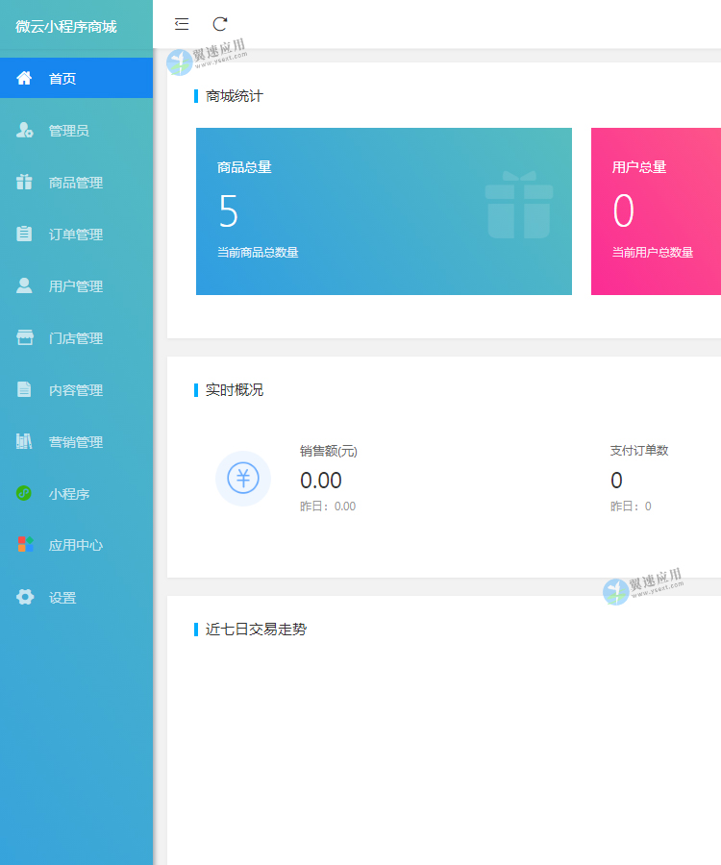Open the 用户总量 pink statistics card

click(656, 211)
